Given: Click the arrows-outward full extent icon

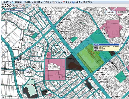Looking at the screenshot, I should (6, 5).
